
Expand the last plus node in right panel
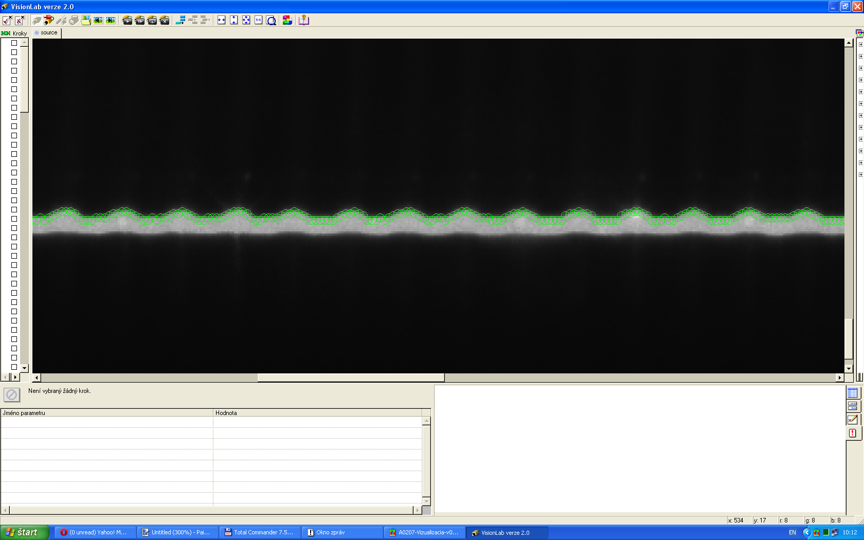click(x=861, y=174)
